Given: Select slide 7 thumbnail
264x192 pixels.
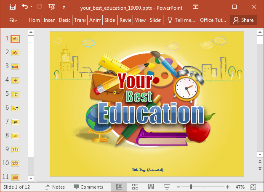Looking at the screenshot, I should pyautogui.click(x=15, y=122).
